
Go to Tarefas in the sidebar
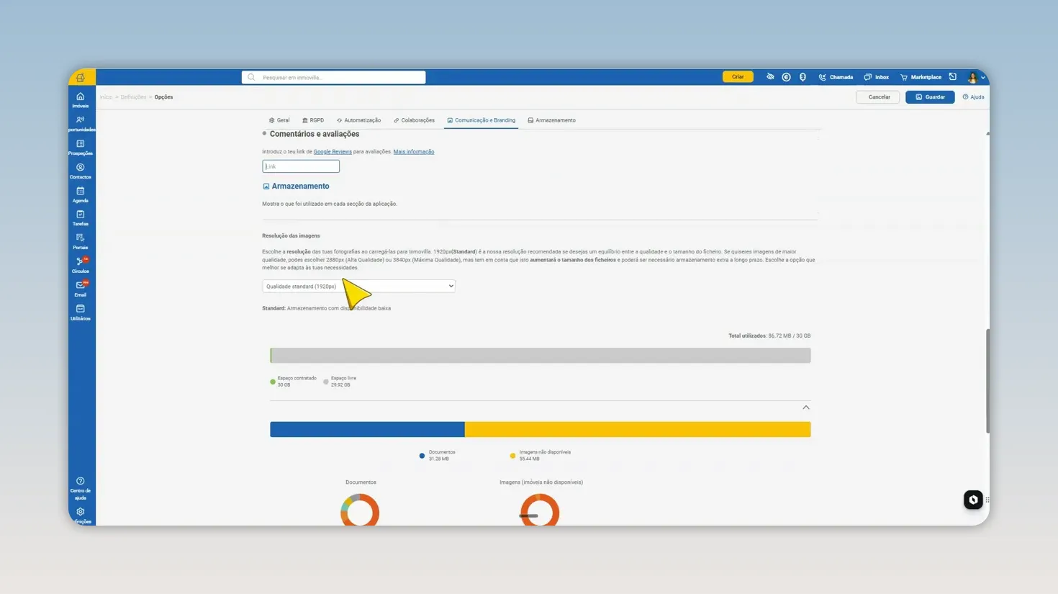pos(81,218)
